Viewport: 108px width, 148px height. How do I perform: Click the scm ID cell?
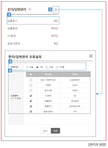pyautogui.click(x=75, y=111)
